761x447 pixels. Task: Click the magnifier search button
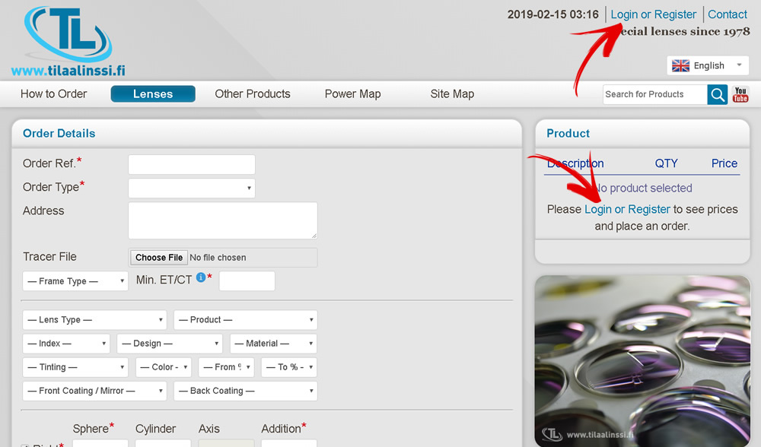coord(717,94)
